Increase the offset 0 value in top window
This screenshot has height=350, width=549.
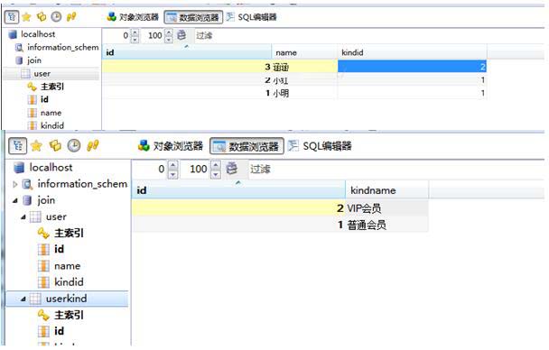click(135, 32)
